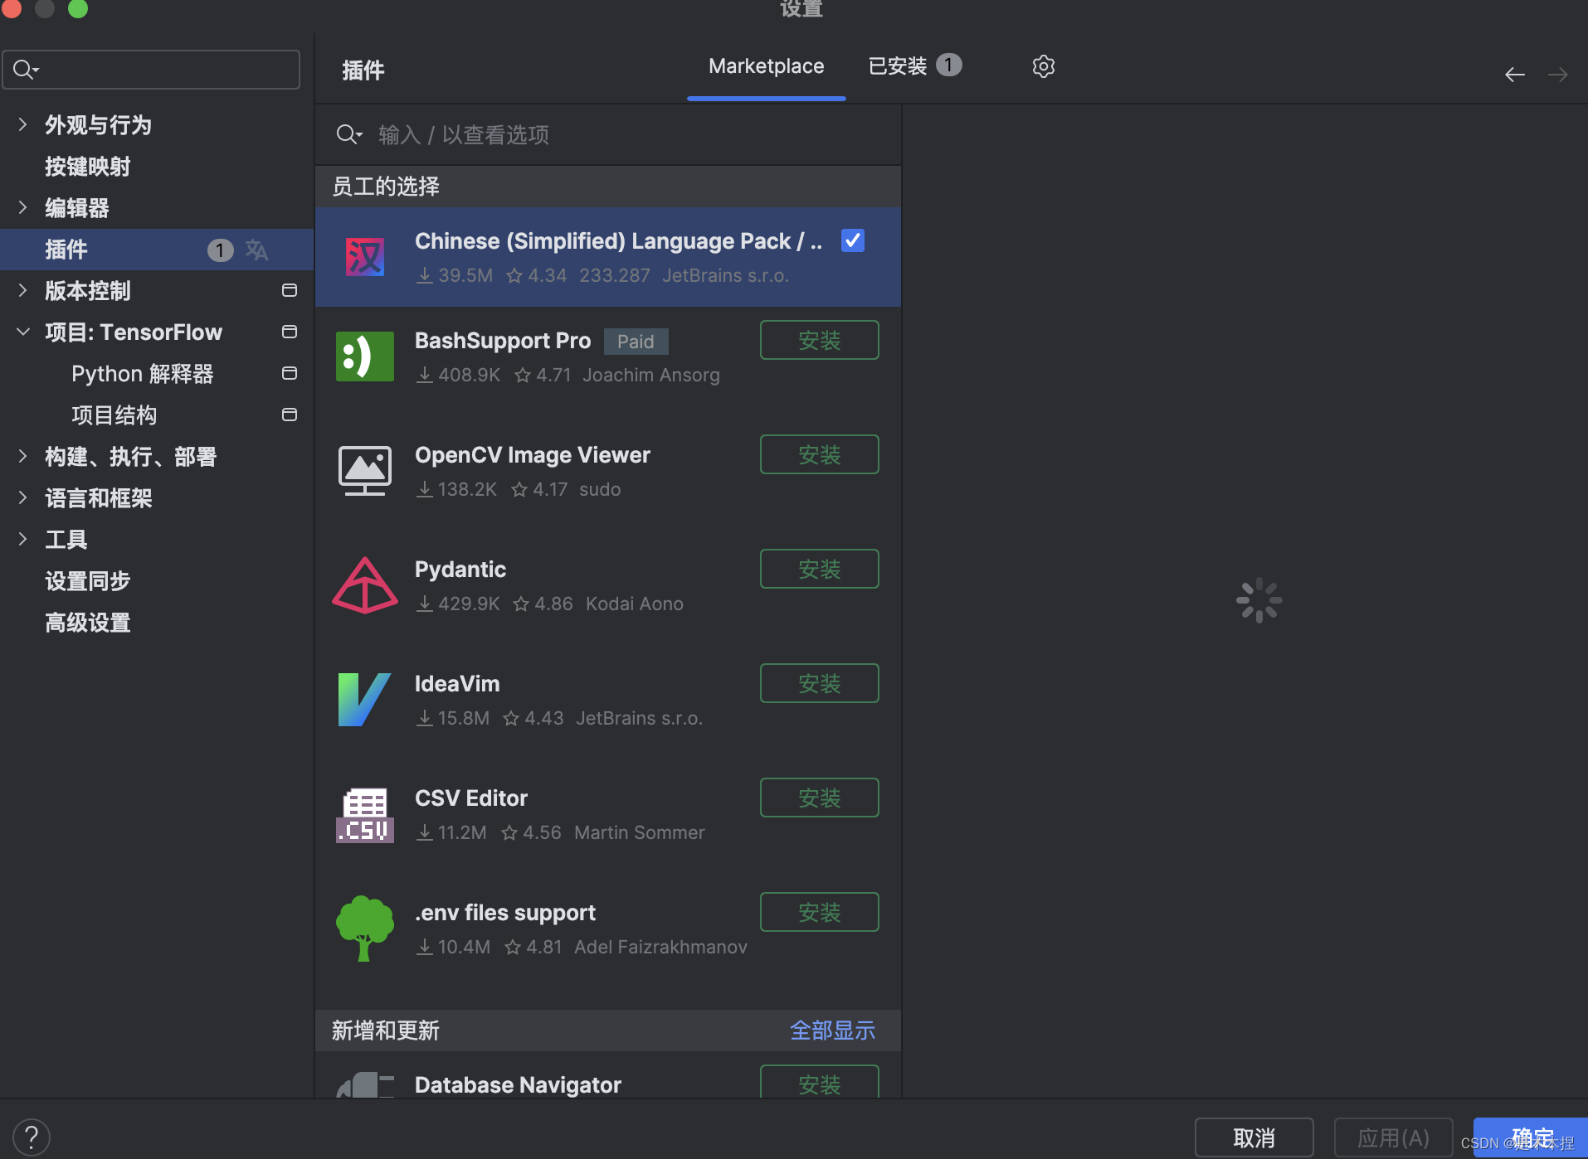
Task: Click the BashSupport Pro plugin icon
Action: point(365,356)
